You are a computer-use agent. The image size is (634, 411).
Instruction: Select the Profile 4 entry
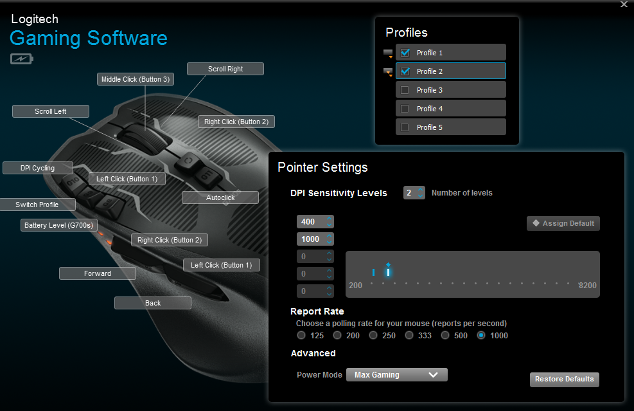pos(450,108)
